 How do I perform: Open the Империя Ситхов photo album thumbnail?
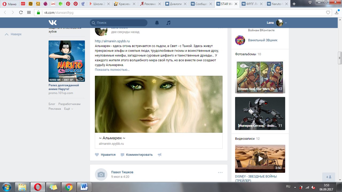pos(260,113)
